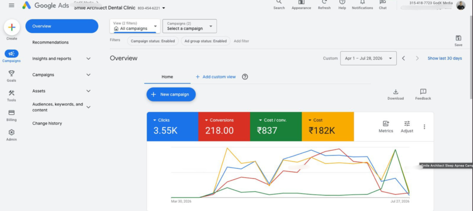This screenshot has height=211, width=473.
Task: Click the Google Ads logo
Action: pos(46,5)
